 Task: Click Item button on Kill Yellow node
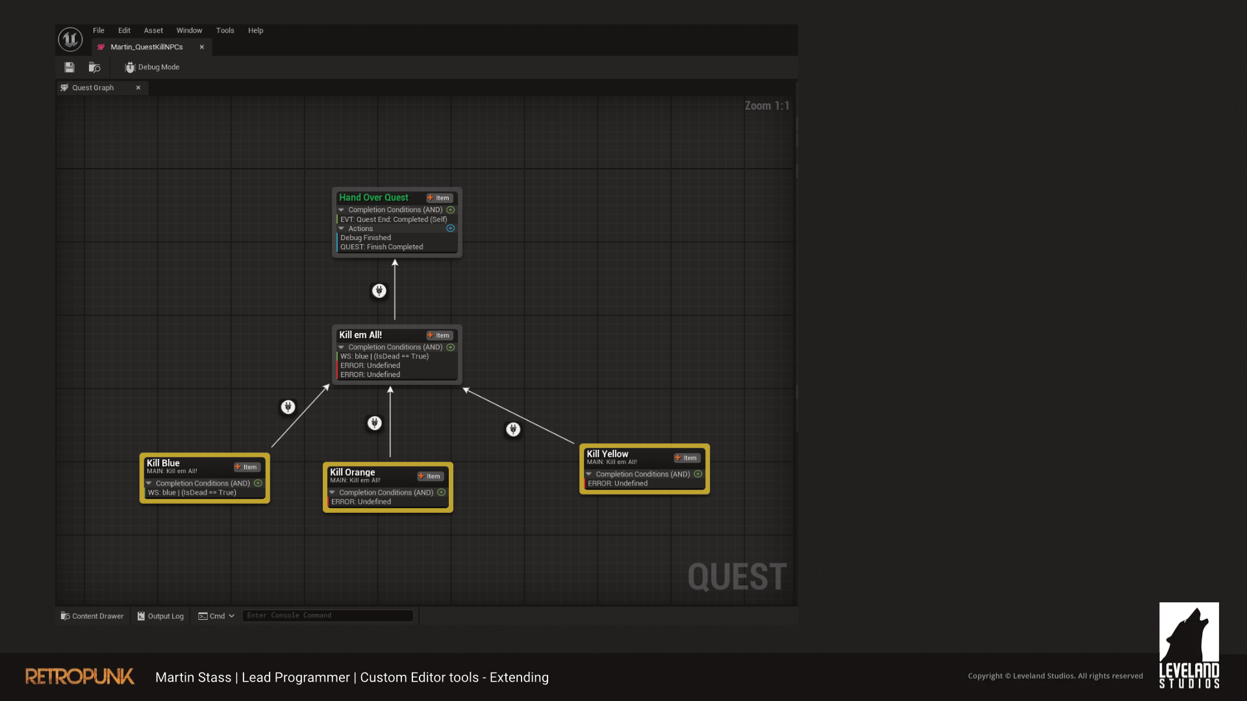(x=686, y=458)
